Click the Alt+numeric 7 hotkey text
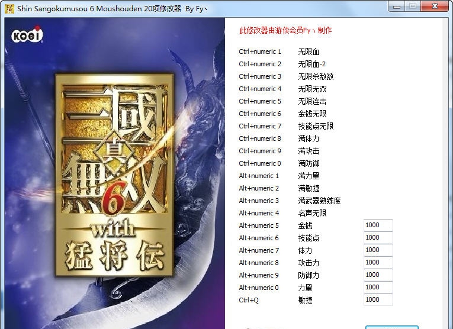Viewport: 453px width, 329px height. [259, 250]
